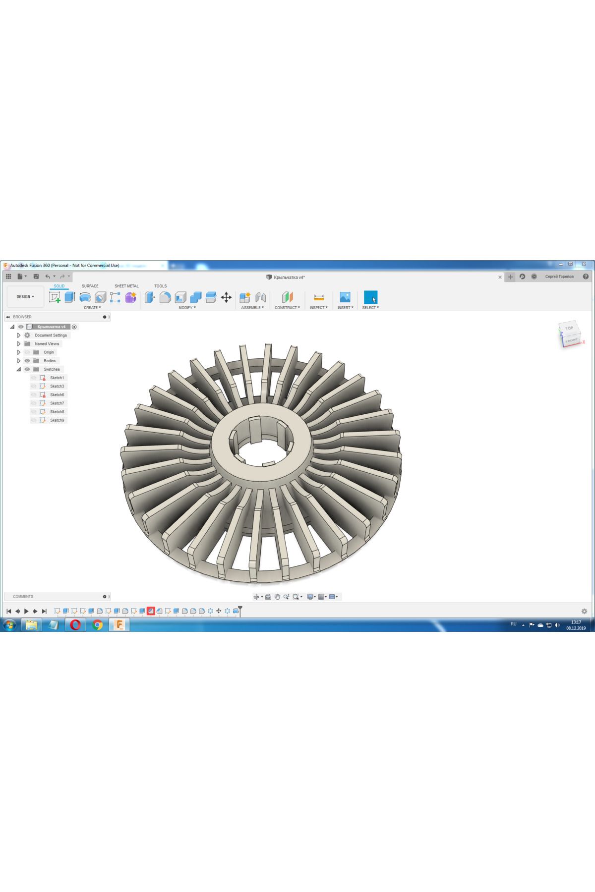Select the Move/Copy tool
The width and height of the screenshot is (595, 892).
tap(226, 297)
